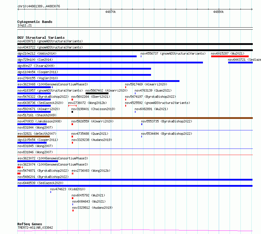Click the nsv5917469 (Almarri2020) label

146,84
